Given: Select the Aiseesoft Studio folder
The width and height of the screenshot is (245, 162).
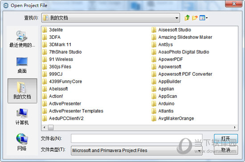Looking at the screenshot, I should click(x=171, y=30).
